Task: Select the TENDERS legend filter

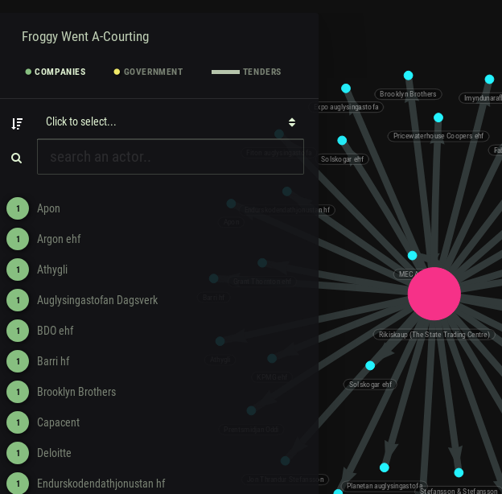Action: 246,72
